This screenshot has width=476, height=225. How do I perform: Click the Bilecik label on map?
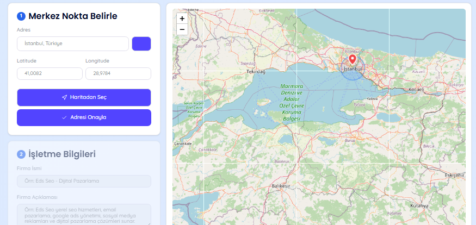429,146
